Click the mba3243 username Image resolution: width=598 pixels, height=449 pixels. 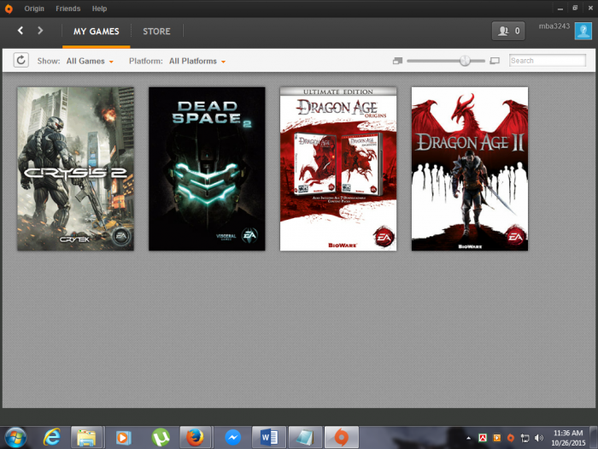tap(554, 27)
